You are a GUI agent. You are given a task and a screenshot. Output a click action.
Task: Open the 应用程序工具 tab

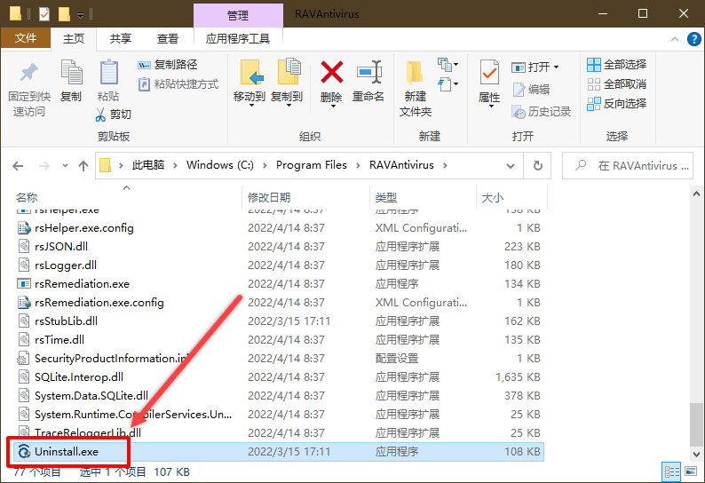pyautogui.click(x=238, y=39)
